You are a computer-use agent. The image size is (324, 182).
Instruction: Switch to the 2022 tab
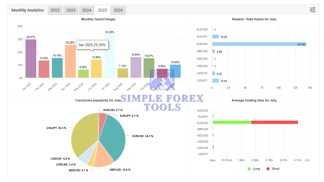pos(55,10)
